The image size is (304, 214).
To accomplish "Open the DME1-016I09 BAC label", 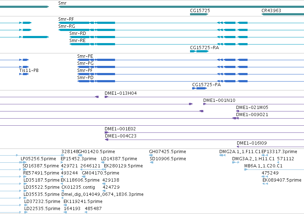I will [x=251, y=143].
